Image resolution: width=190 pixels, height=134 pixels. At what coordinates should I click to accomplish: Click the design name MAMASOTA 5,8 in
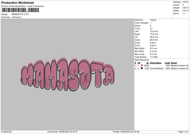(21, 15)
